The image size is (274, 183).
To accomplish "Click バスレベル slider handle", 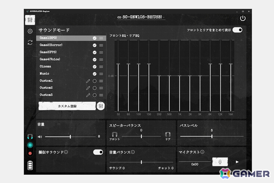I will (212, 136).
